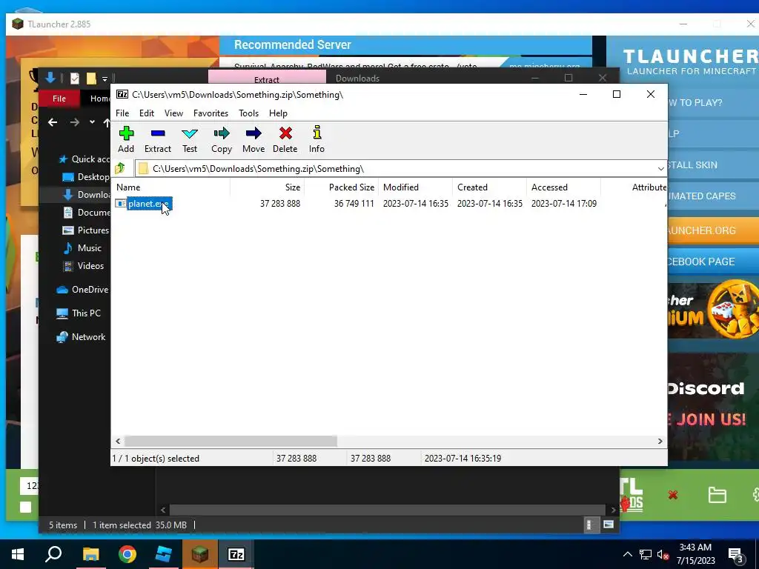759x569 pixels.
Task: Open the TLauncher taskbar icon
Action: click(x=199, y=554)
